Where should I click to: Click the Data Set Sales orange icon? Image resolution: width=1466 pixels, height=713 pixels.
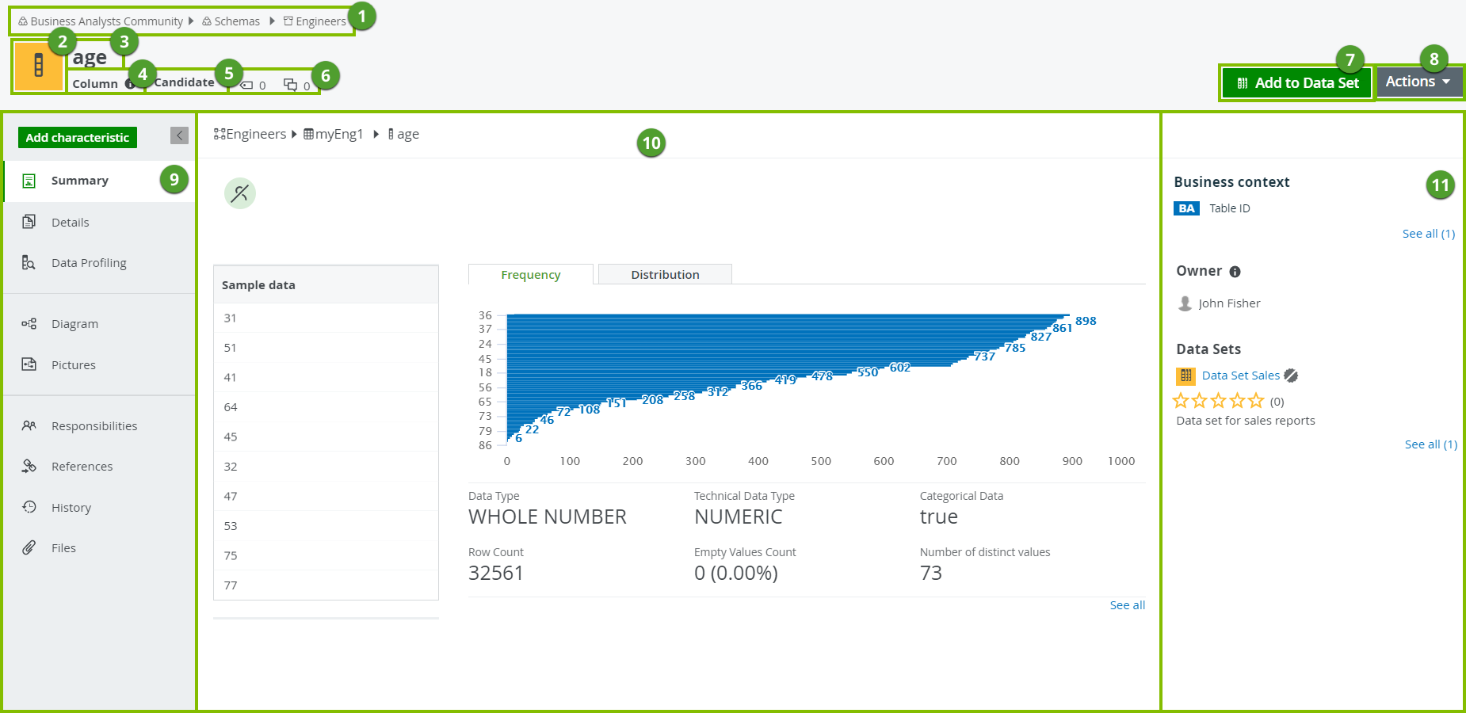tap(1185, 376)
